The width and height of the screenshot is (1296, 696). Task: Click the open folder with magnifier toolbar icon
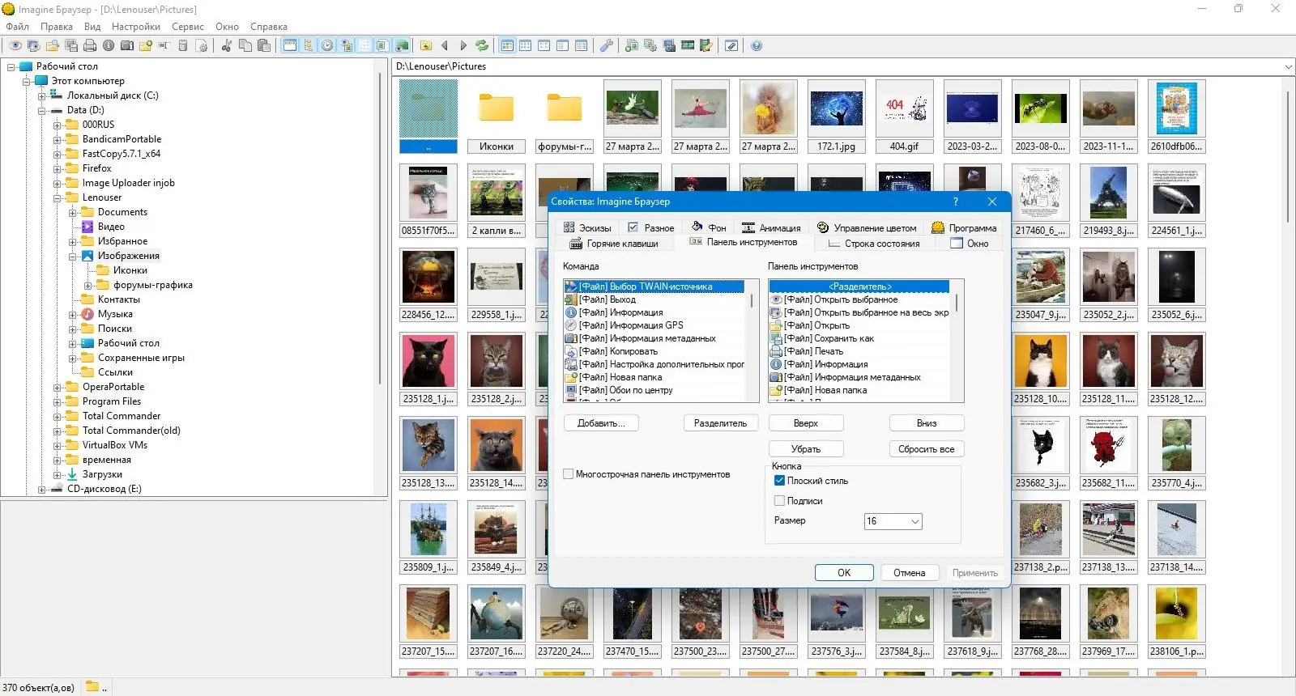(x=53, y=46)
